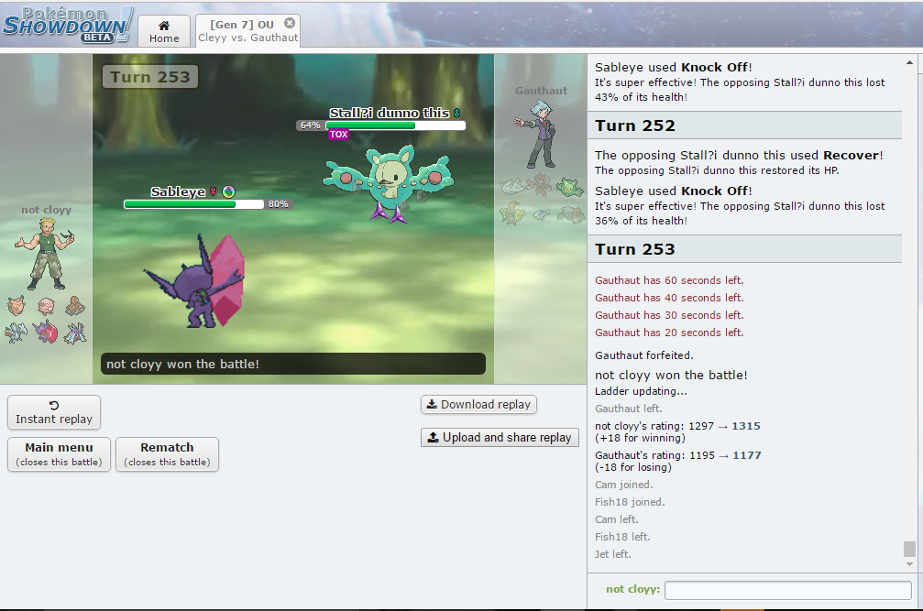Image resolution: width=923 pixels, height=611 pixels.
Task: Click the 'not cloyy:' chat username label
Action: [632, 589]
